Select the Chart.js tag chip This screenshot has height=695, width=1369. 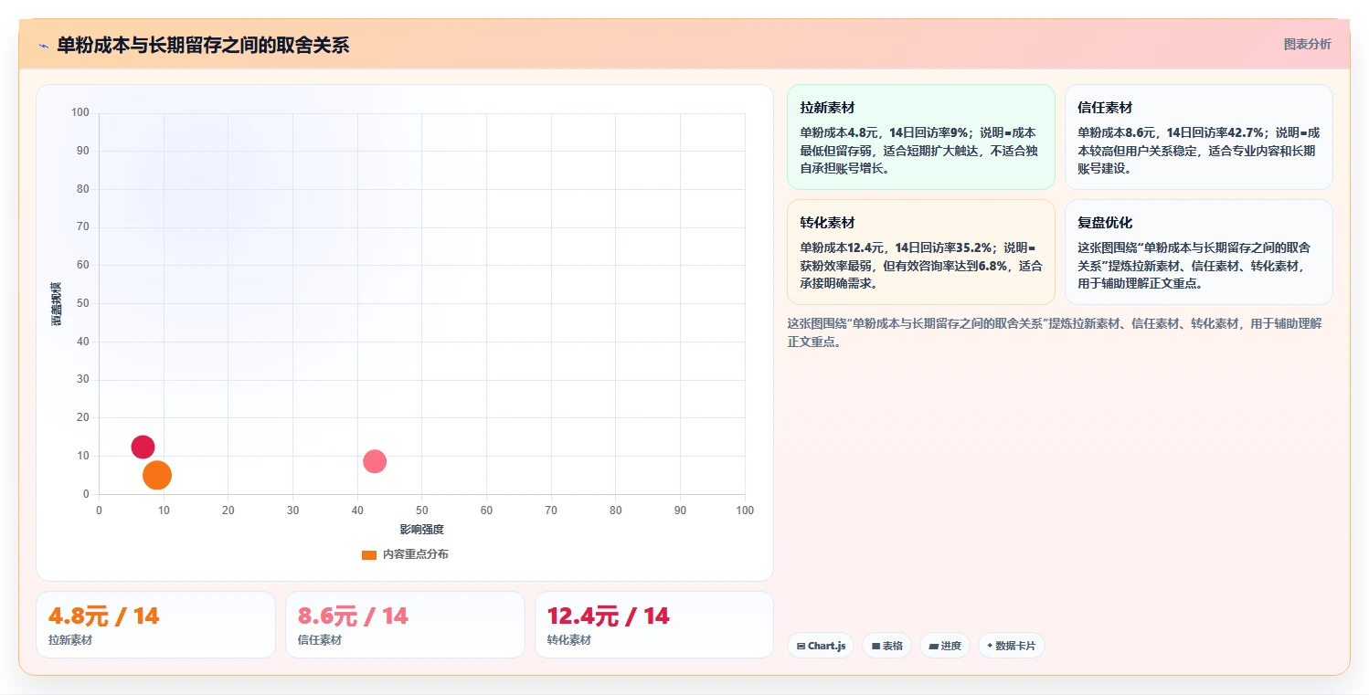pos(821,646)
